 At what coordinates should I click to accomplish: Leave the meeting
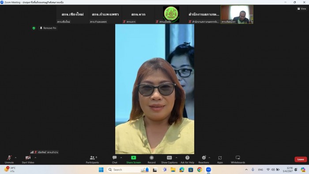(x=301, y=159)
